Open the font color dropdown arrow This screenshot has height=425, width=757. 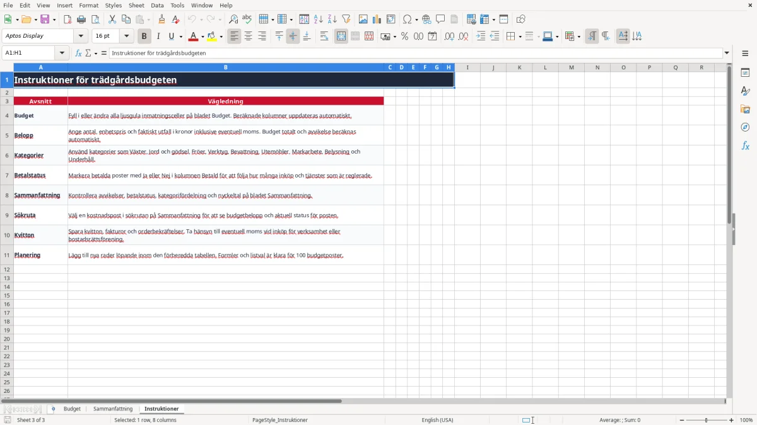[202, 37]
